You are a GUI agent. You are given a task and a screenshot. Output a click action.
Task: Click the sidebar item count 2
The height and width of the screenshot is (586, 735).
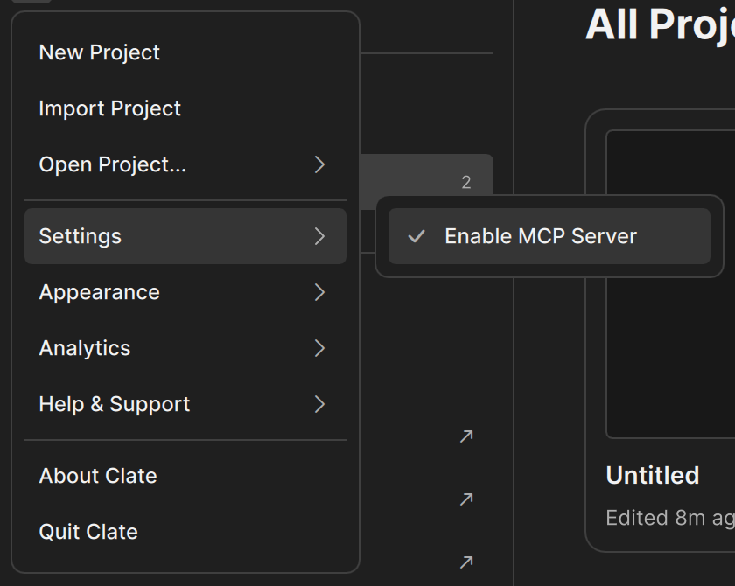465,182
